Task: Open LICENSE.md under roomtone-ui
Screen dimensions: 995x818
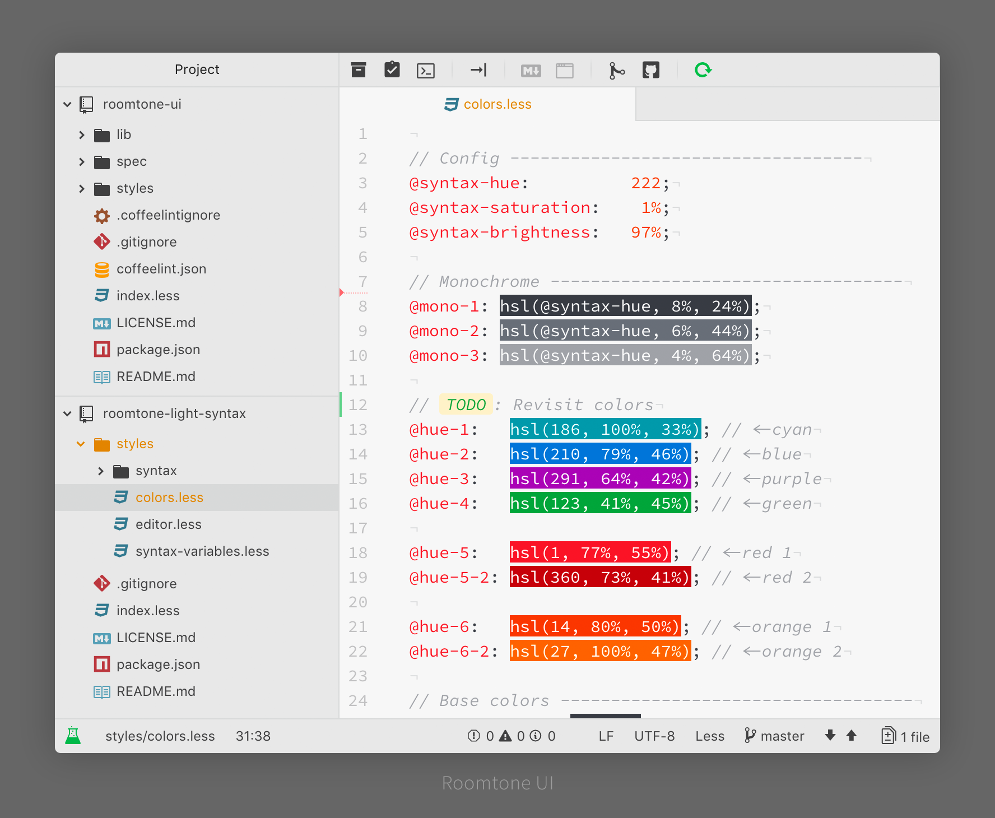Action: point(197,323)
